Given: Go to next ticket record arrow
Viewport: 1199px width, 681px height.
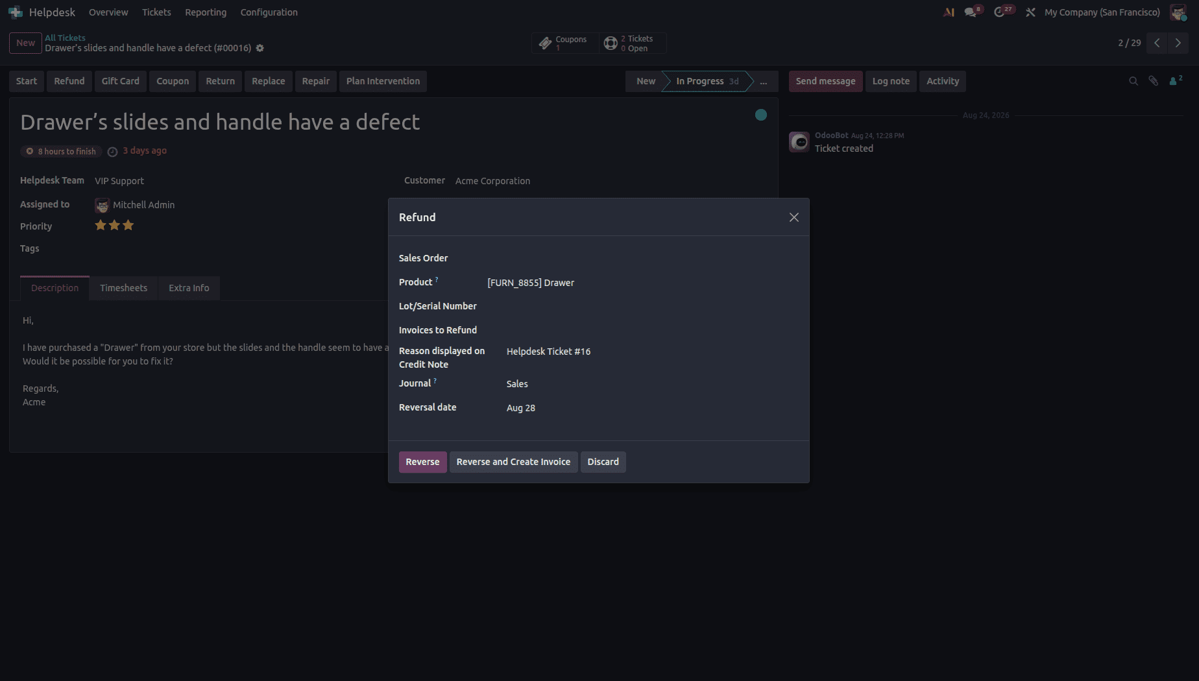Looking at the screenshot, I should (1178, 43).
